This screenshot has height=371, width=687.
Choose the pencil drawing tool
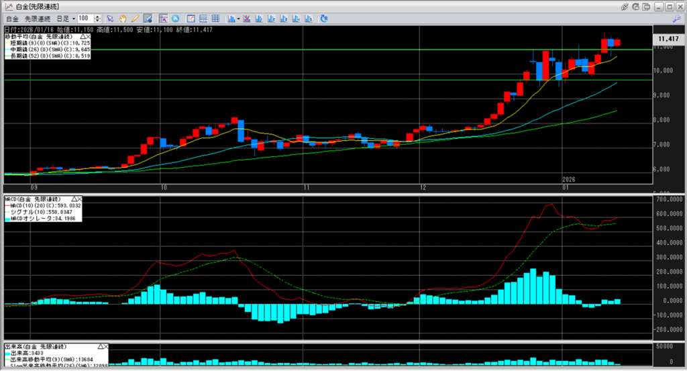[x=135, y=18]
